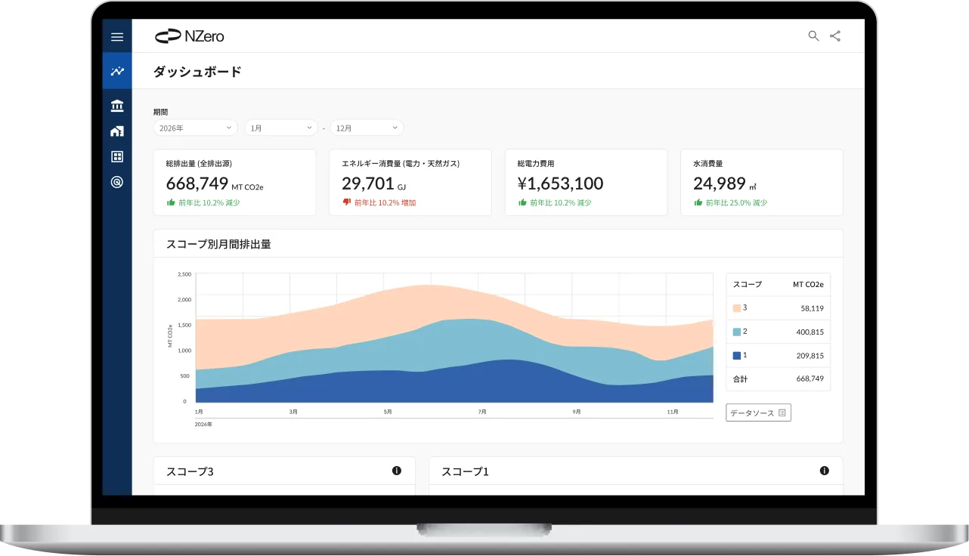
Task: Click the share icon in header
Action: (835, 36)
